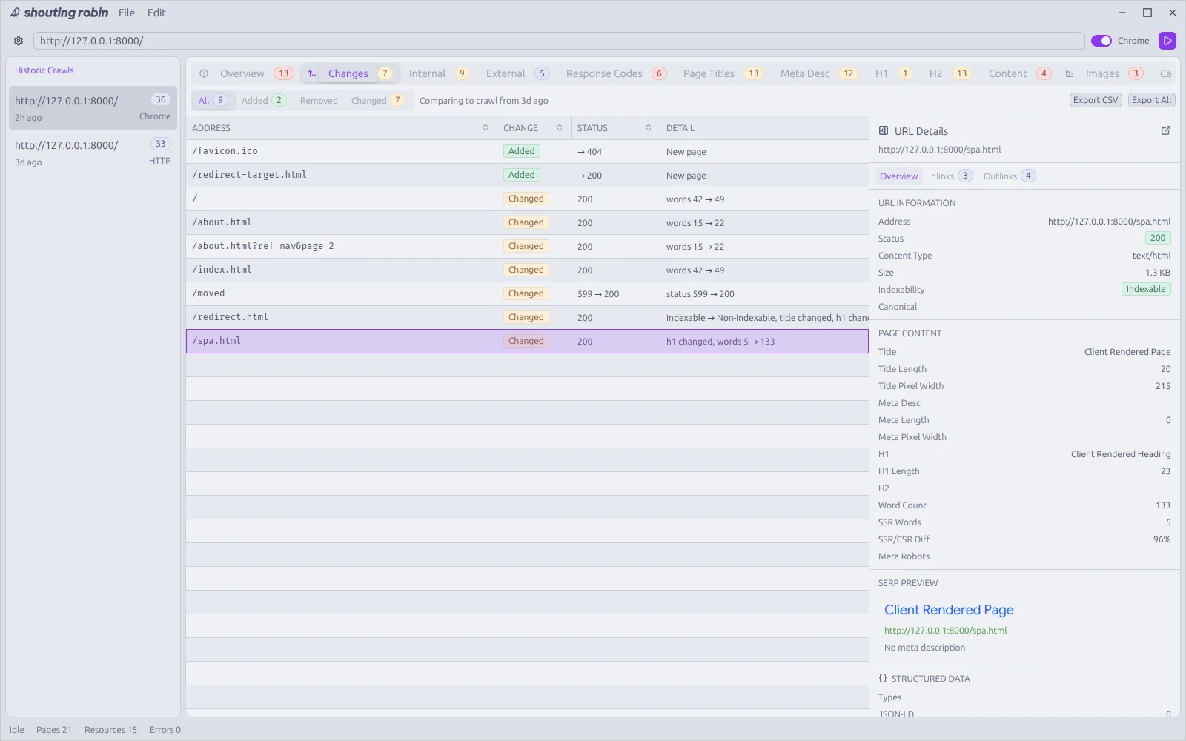1186x741 pixels.
Task: Show All changes filter
Action: point(212,100)
